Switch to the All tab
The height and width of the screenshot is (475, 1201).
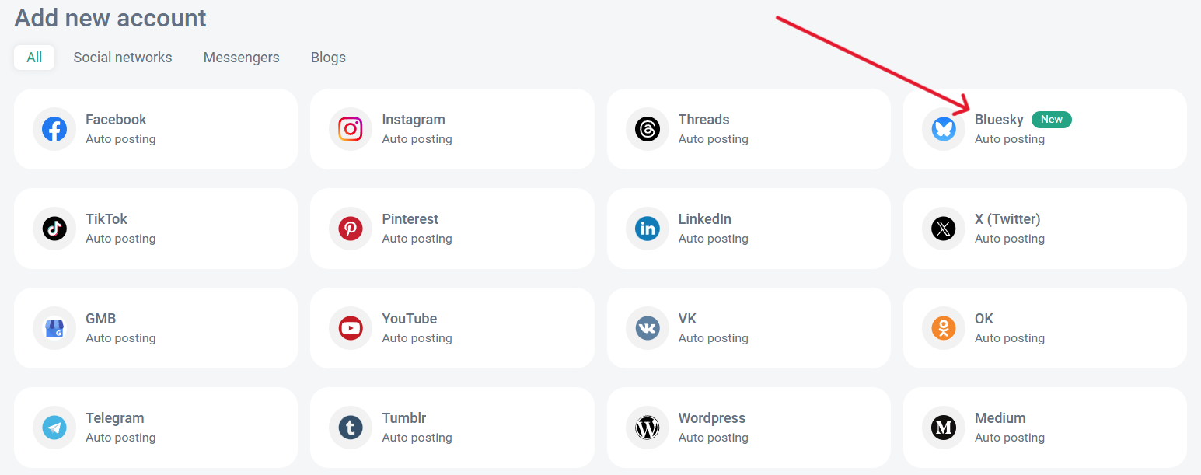click(34, 58)
